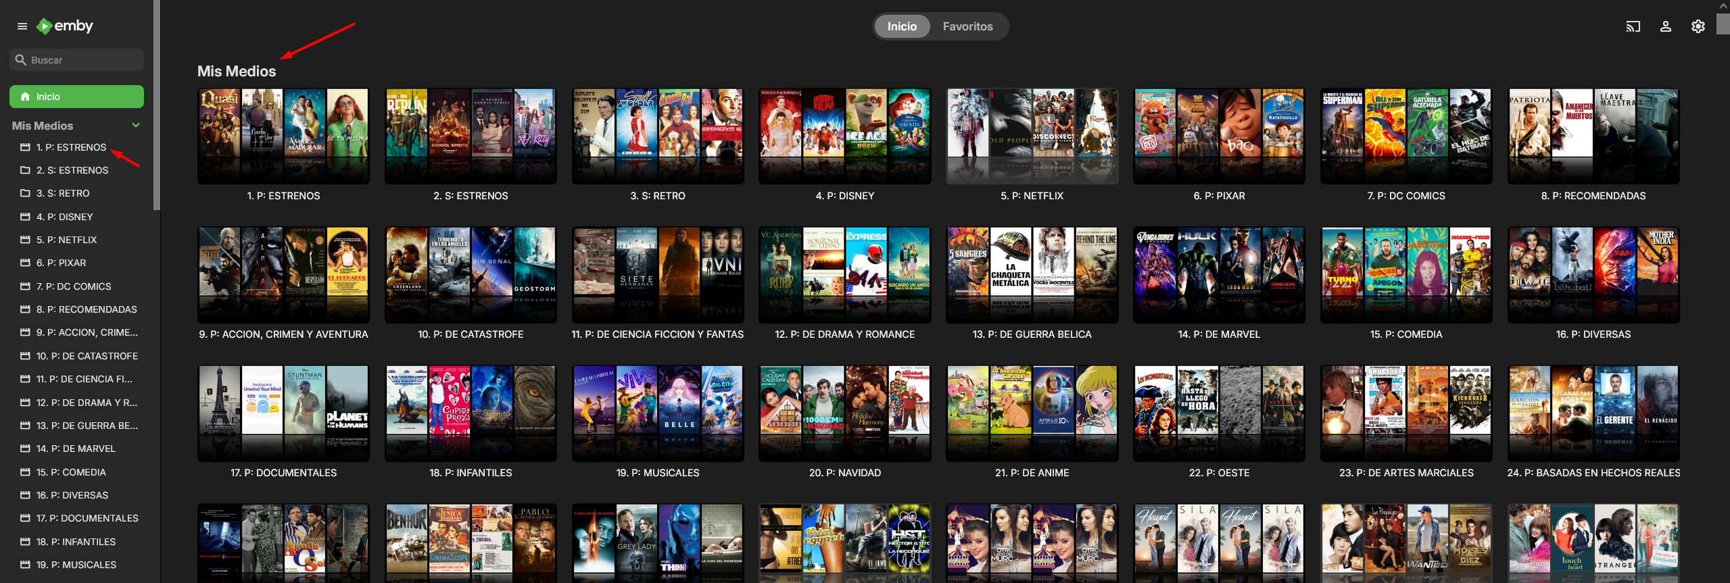Image resolution: width=1730 pixels, height=583 pixels.
Task: Click the folder icon beside 2. S: ESTRENOS
Action: coord(25,170)
